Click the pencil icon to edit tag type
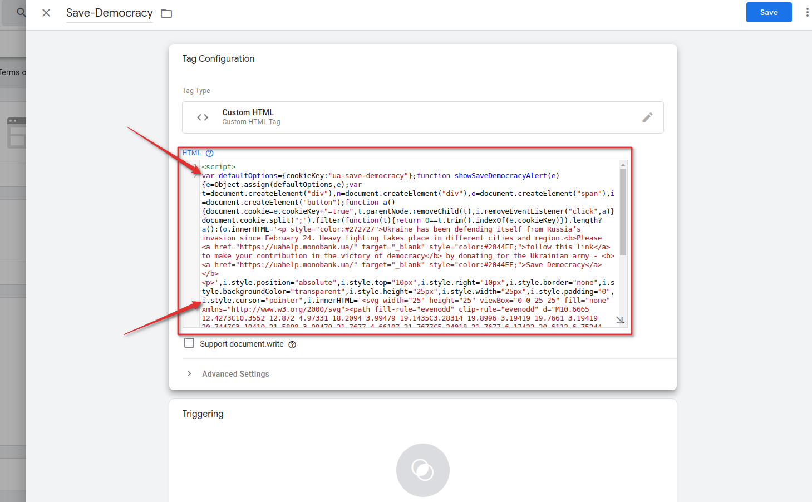 point(647,117)
